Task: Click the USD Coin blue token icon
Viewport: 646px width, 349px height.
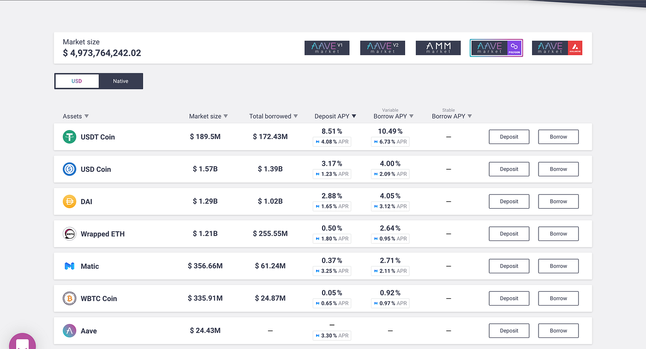Action: [69, 169]
